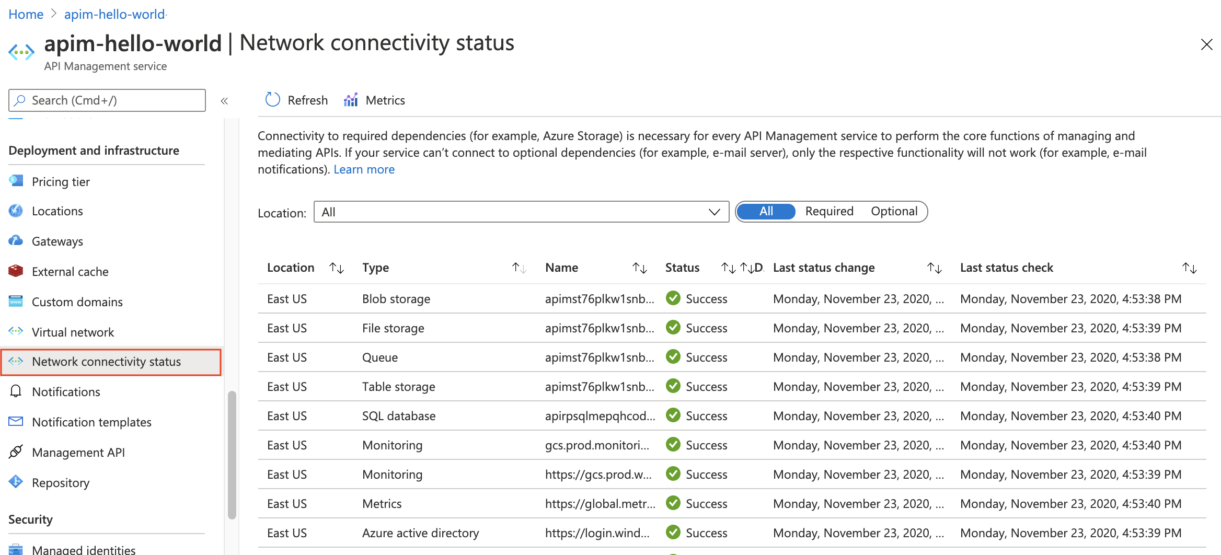1221x555 pixels.
Task: Open the Location dropdown
Action: [x=521, y=212]
